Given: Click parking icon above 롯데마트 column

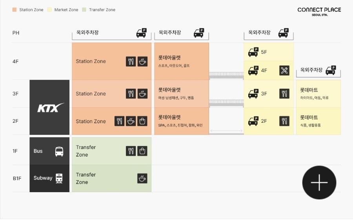Looking at the screenshot, I should pos(331,70).
